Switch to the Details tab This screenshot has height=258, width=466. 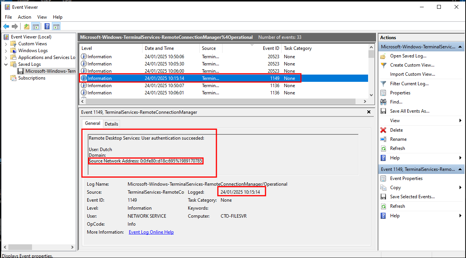tap(111, 124)
